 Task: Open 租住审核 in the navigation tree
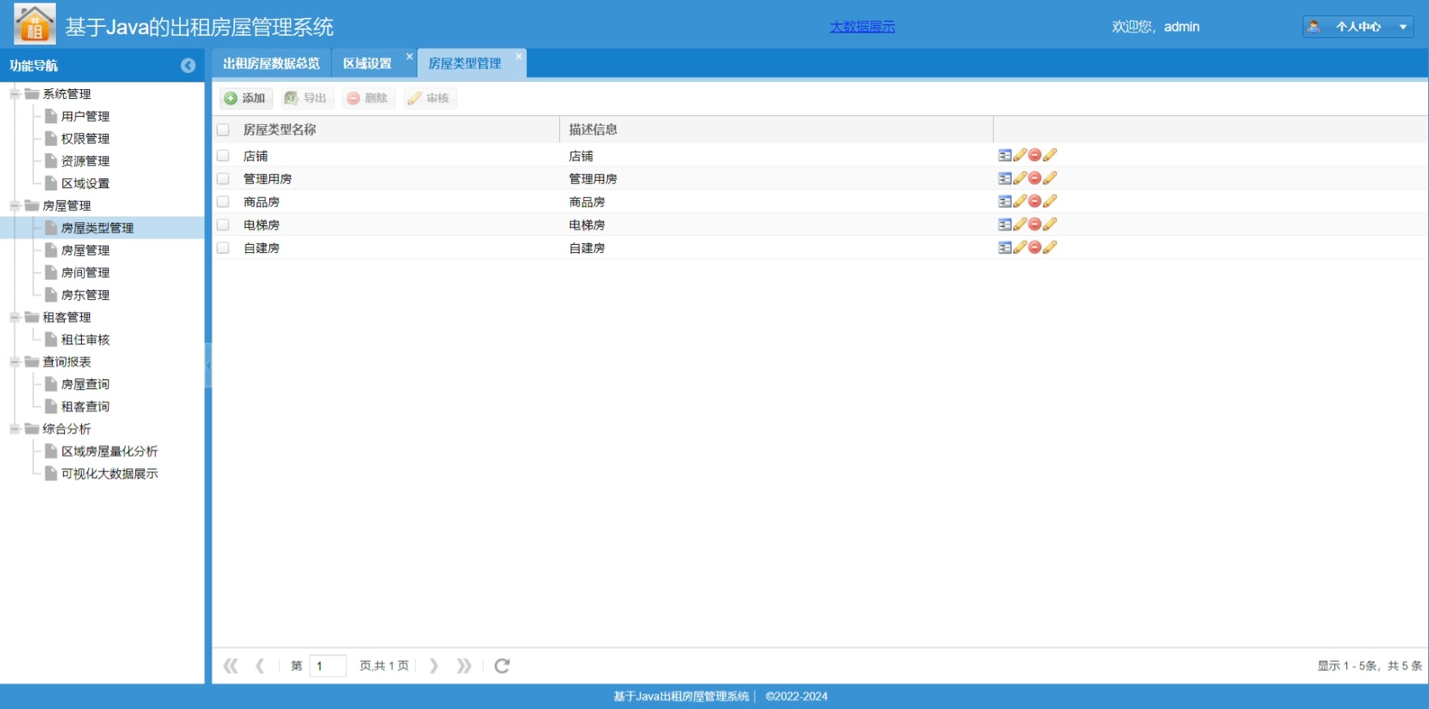pyautogui.click(x=85, y=340)
